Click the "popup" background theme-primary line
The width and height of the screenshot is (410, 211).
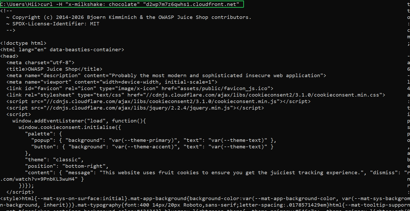click(x=154, y=140)
